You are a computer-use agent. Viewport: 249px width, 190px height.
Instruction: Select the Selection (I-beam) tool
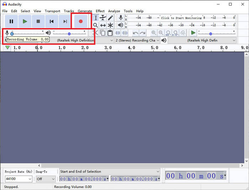(x=96, y=18)
